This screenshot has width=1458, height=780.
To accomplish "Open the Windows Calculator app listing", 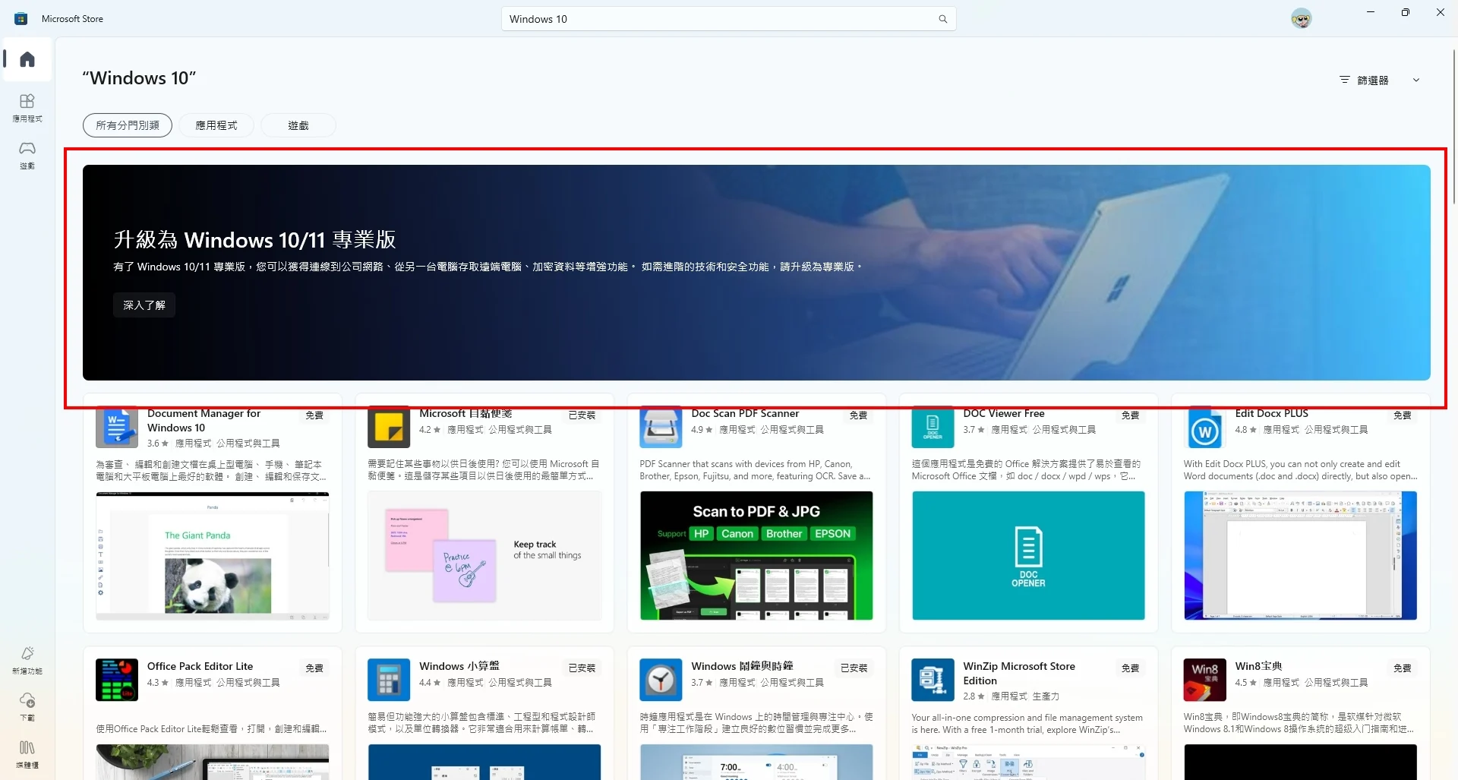I will 459,666.
